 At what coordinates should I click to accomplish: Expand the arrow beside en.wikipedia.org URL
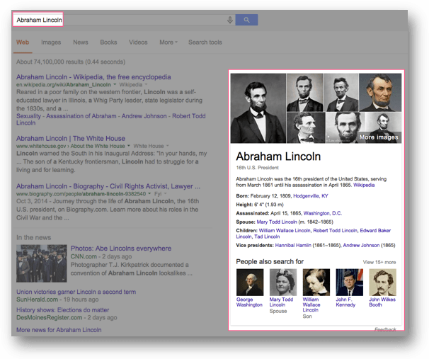click(115, 84)
